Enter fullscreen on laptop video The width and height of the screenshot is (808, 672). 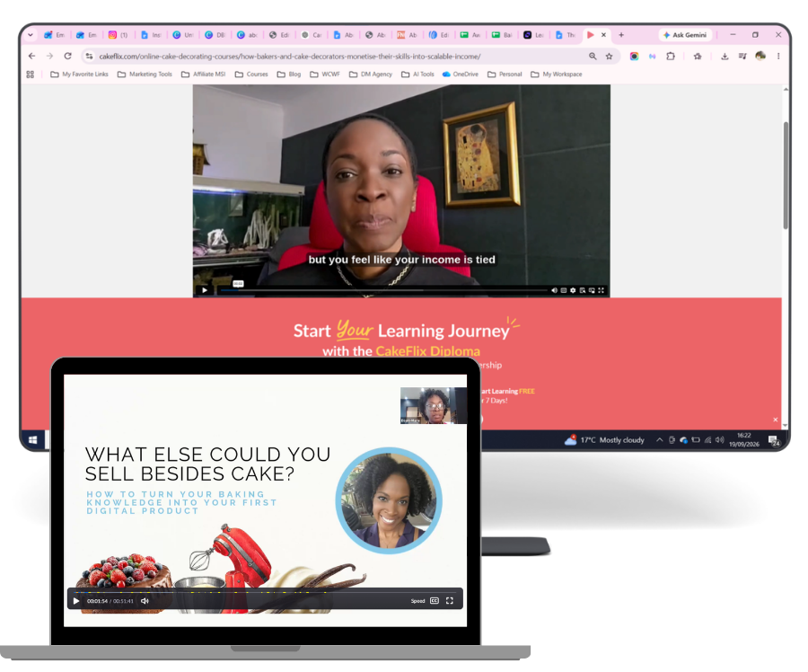coord(450,601)
